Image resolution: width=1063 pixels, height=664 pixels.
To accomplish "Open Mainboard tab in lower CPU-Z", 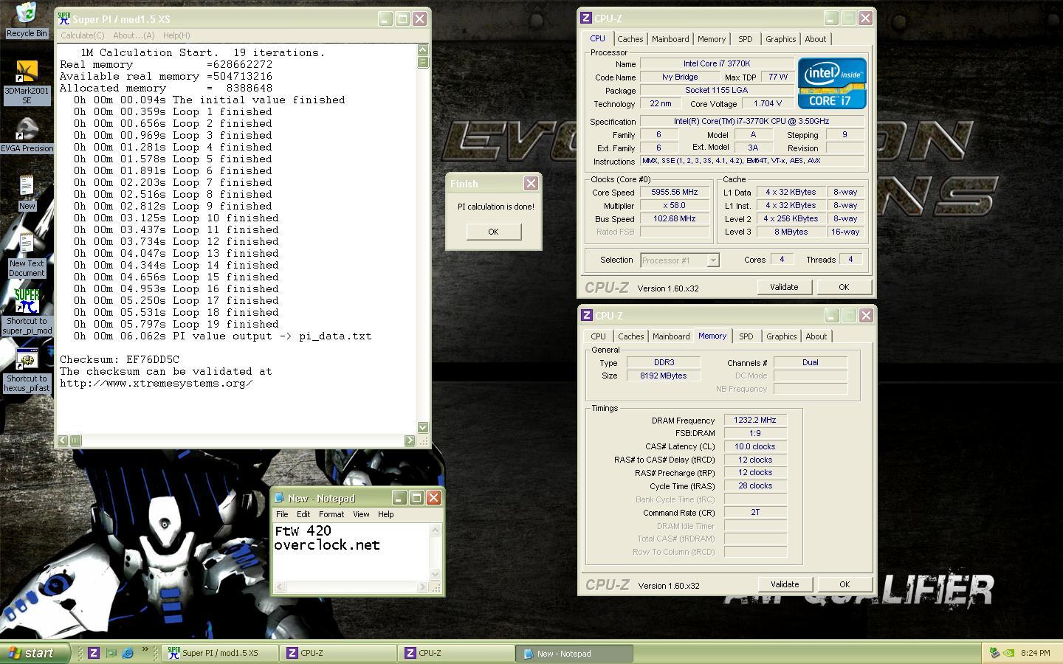I will [x=671, y=336].
